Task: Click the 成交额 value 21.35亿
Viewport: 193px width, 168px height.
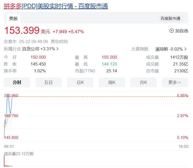Action: click(x=181, y=64)
